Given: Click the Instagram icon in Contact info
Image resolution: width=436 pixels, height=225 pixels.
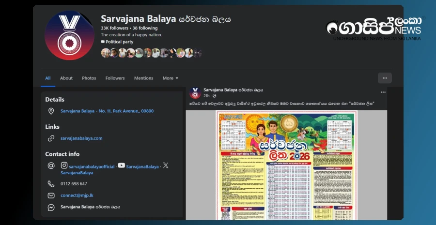Looking at the screenshot, I should 64,166.
